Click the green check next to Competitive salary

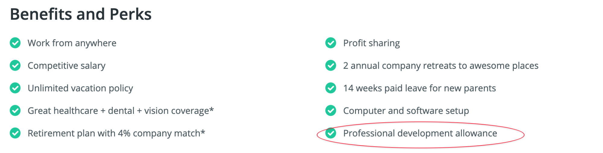click(x=15, y=65)
